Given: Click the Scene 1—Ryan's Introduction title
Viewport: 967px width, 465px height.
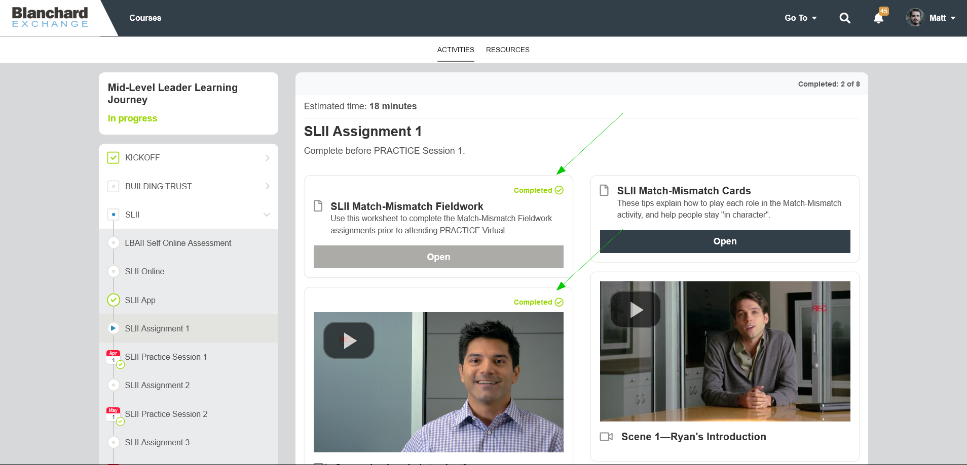Looking at the screenshot, I should coord(693,437).
